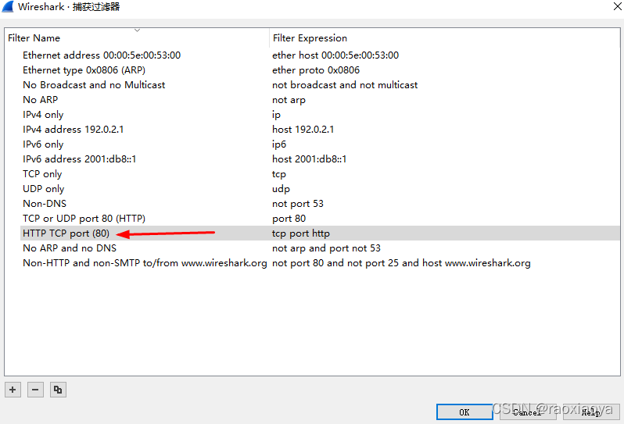Click expression tcp port http
The image size is (624, 424).
click(301, 233)
